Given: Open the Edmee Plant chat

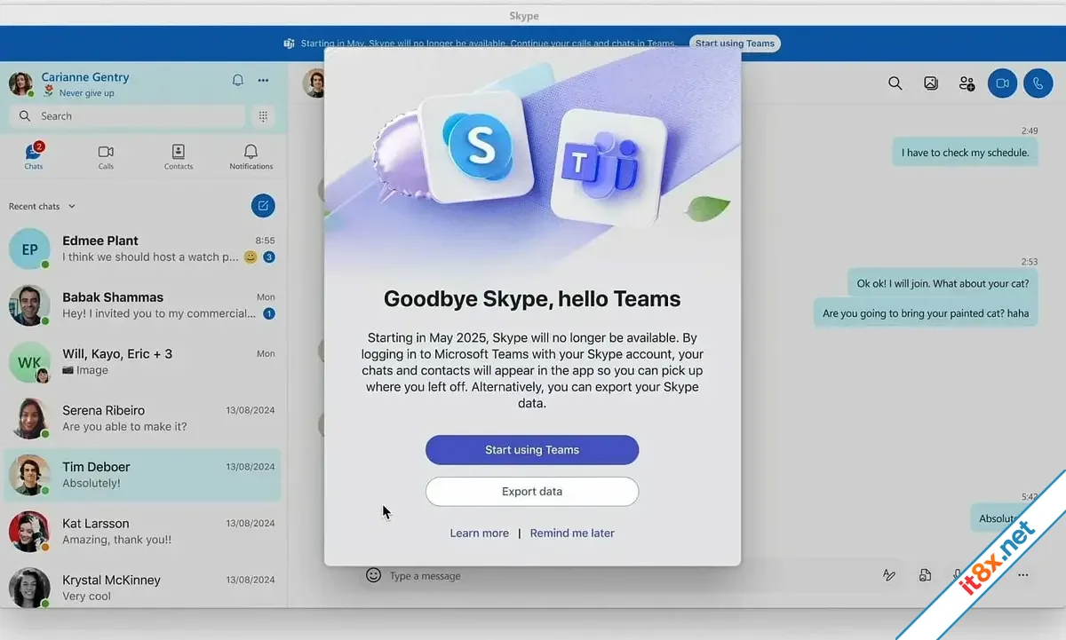Looking at the screenshot, I should (x=143, y=249).
